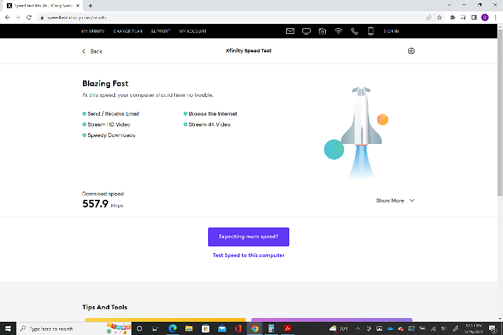
Task: Click the rocket illustration
Action: [361, 131]
